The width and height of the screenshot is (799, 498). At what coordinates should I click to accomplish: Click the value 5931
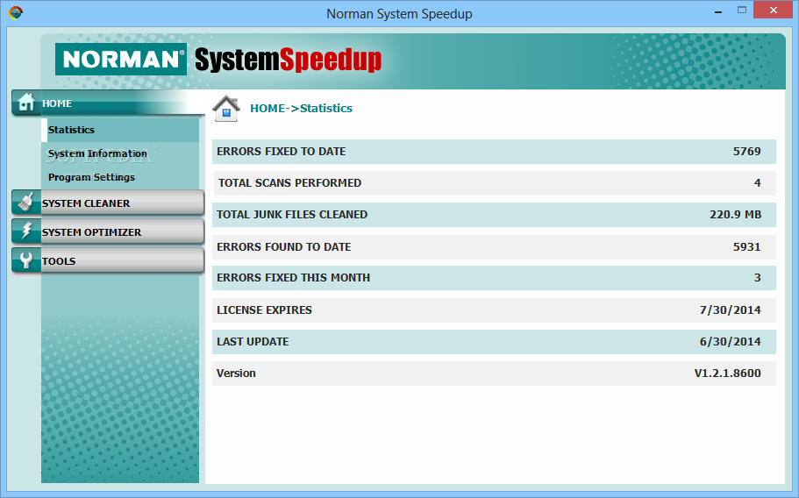point(746,247)
